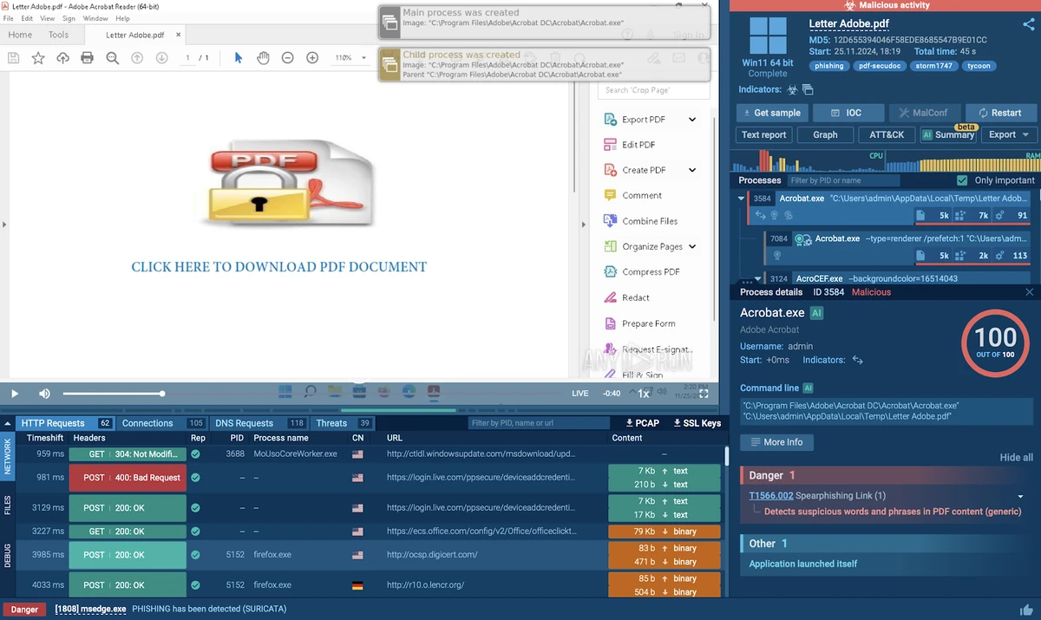Switch to the Connections tab
The height and width of the screenshot is (620, 1041).
tap(147, 423)
